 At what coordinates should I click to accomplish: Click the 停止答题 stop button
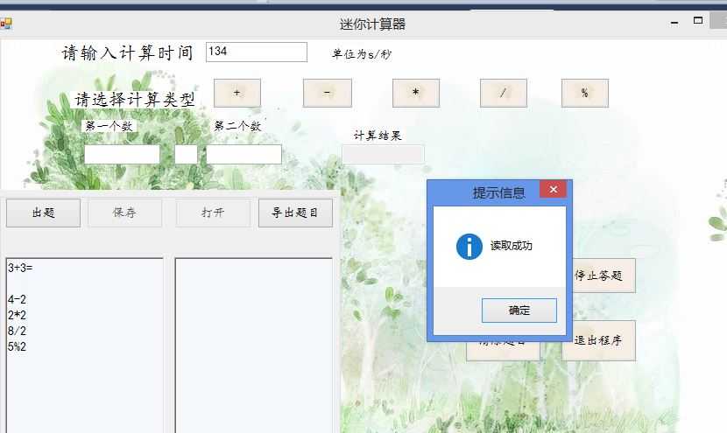coord(604,276)
